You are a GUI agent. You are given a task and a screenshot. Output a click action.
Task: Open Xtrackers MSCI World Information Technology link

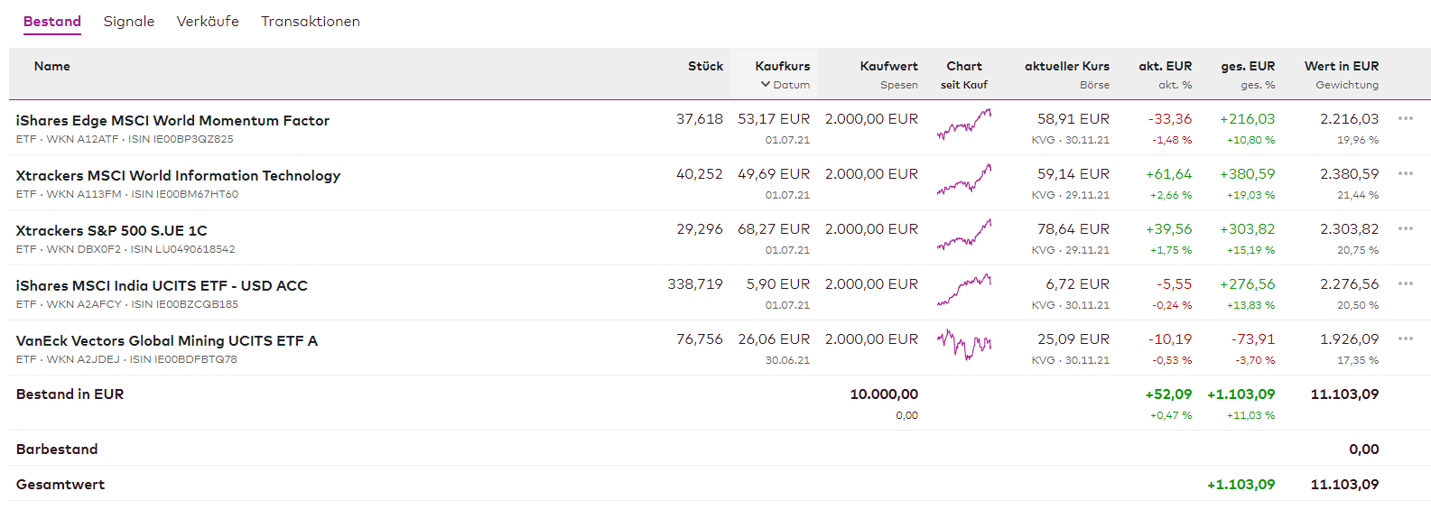tap(178, 176)
